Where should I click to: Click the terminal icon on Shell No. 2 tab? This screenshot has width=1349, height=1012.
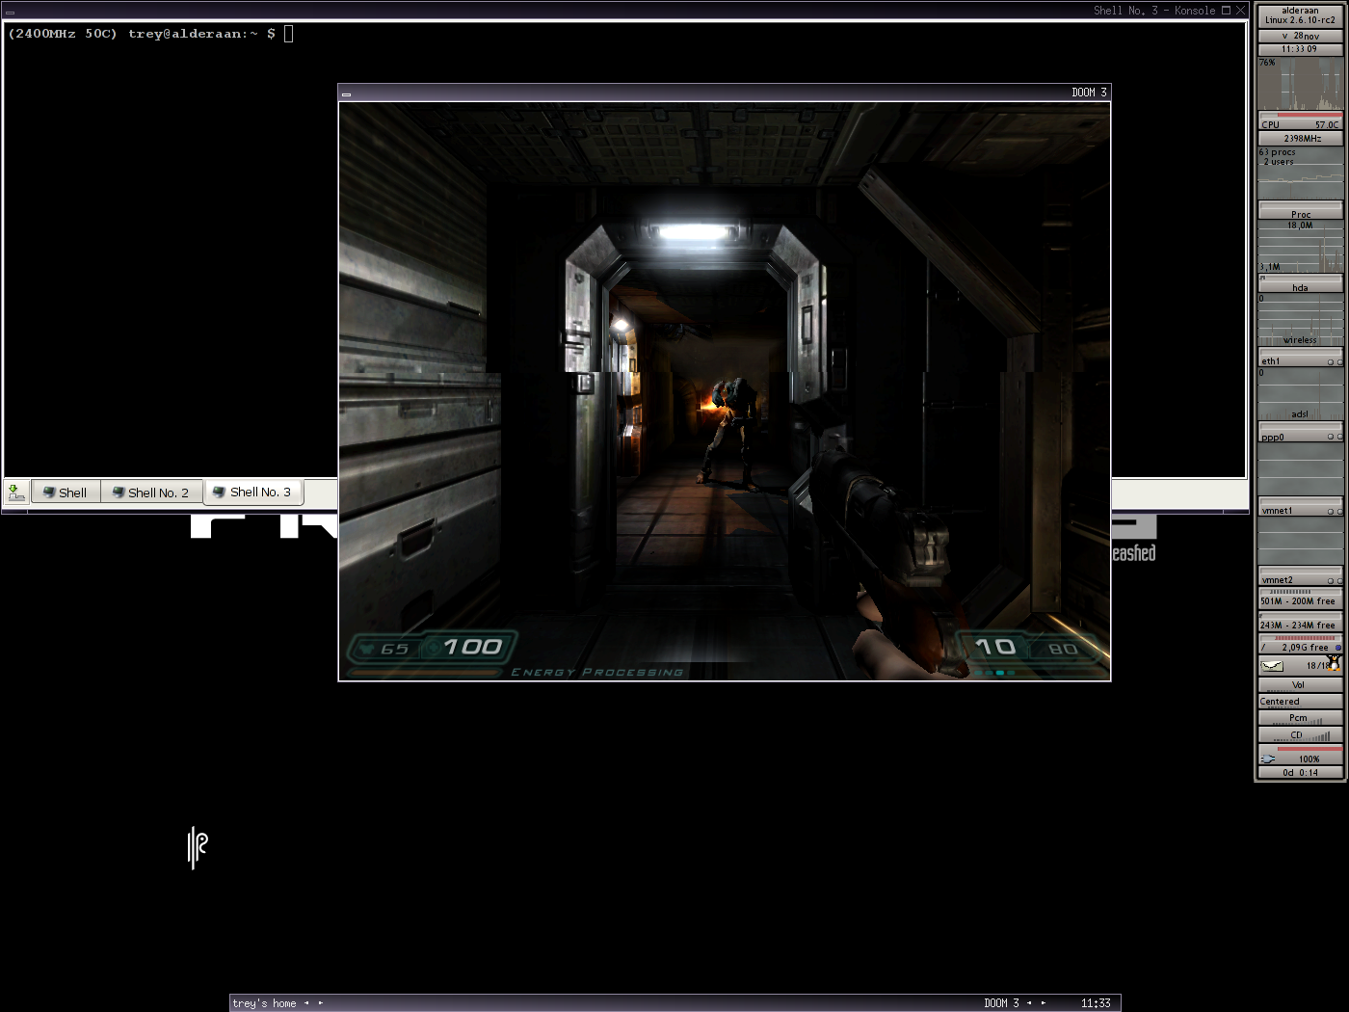tap(118, 493)
